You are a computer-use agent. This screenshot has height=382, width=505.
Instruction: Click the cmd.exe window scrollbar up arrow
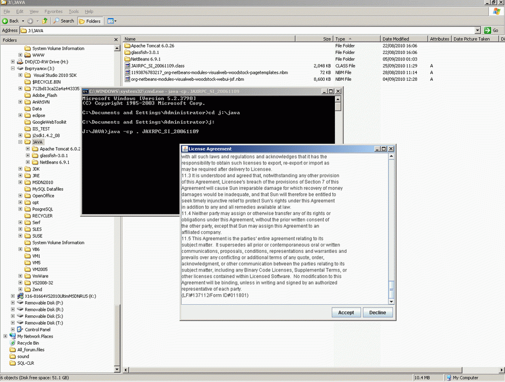pos(338,99)
